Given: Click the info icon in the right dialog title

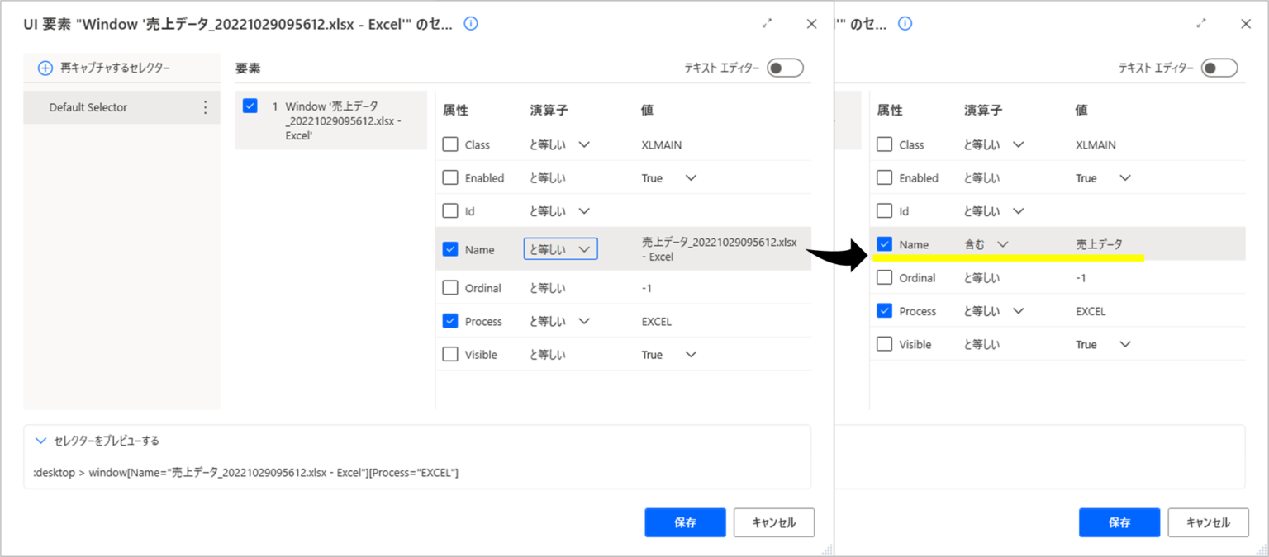Looking at the screenshot, I should pyautogui.click(x=905, y=24).
